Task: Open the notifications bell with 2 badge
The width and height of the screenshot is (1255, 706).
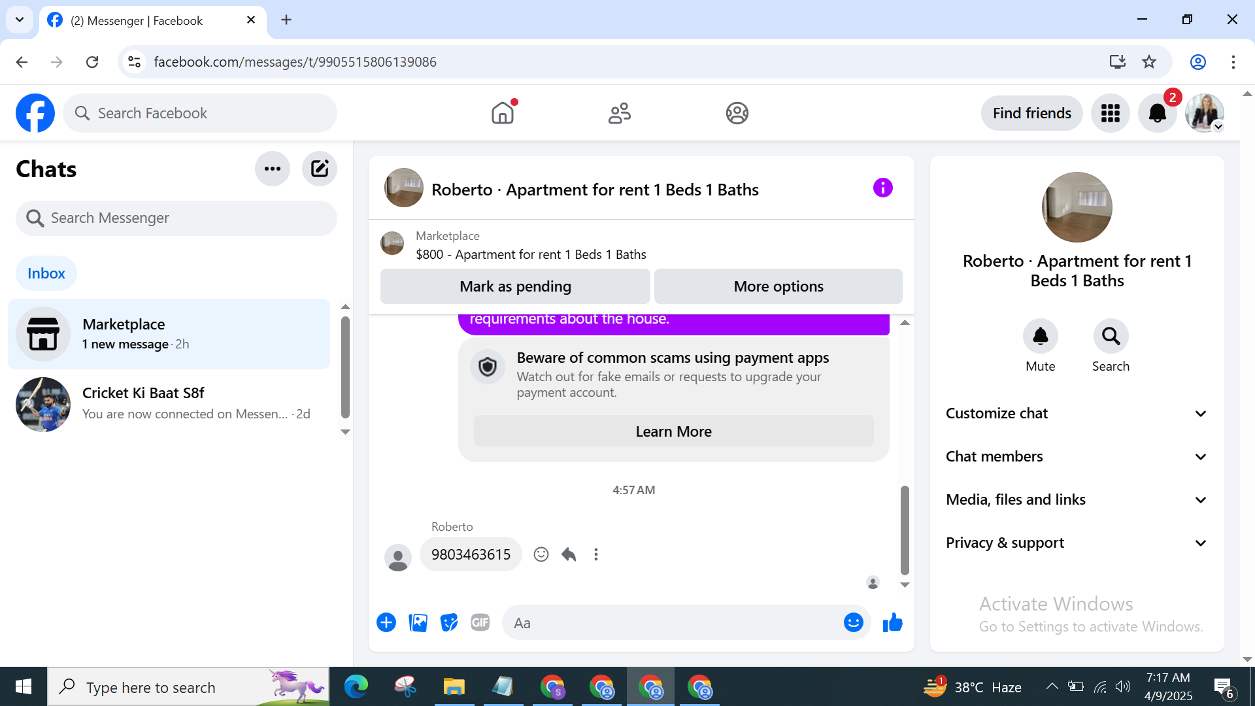Action: [x=1157, y=113]
